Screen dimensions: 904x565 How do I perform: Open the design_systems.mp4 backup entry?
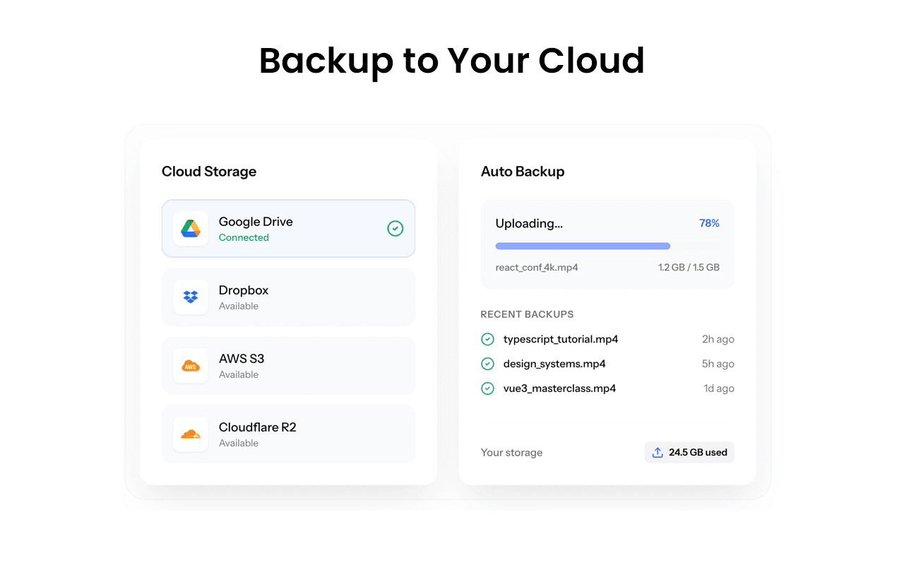554,364
